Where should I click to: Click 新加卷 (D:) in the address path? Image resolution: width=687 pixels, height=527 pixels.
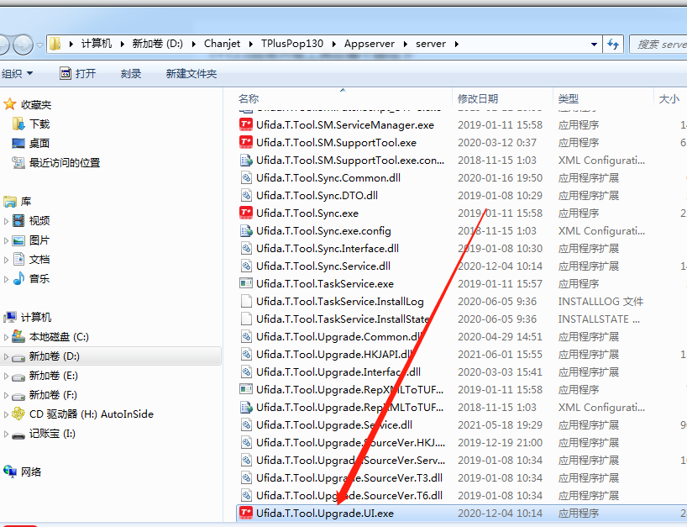pyautogui.click(x=157, y=44)
